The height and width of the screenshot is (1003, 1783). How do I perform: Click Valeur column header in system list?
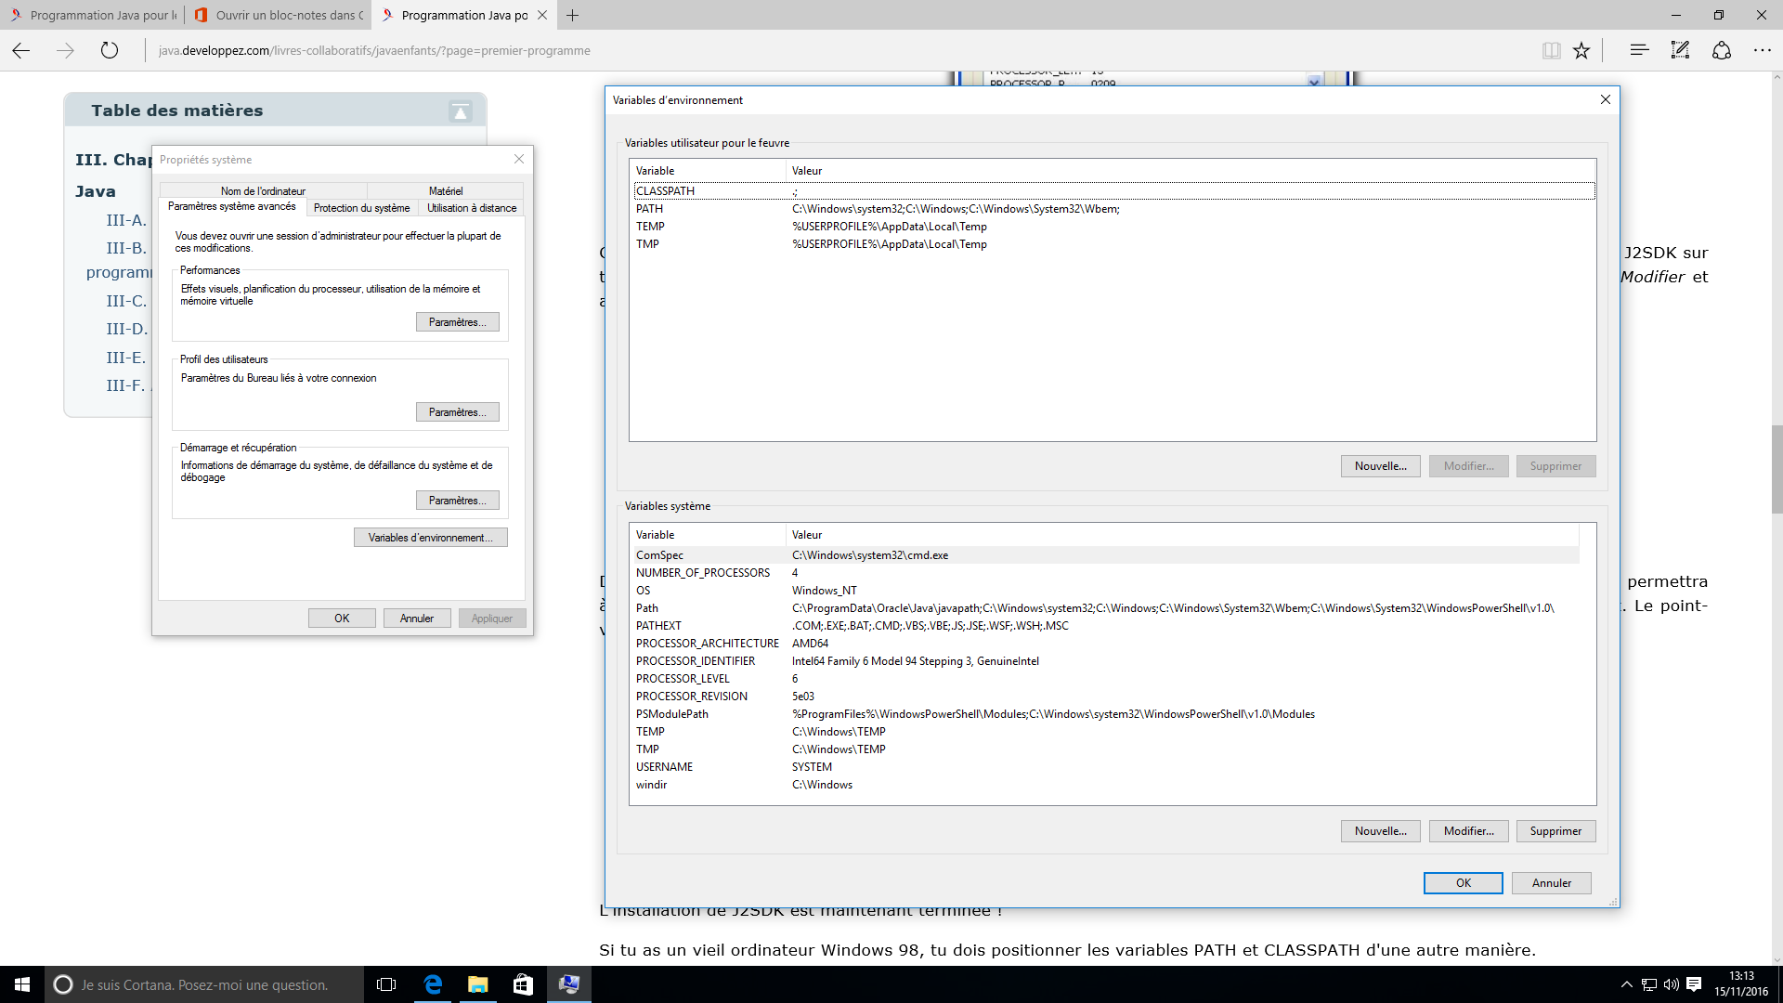click(1182, 535)
